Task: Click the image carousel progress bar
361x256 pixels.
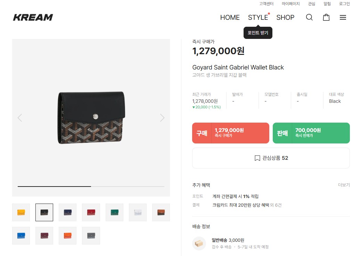Action: coord(91,187)
